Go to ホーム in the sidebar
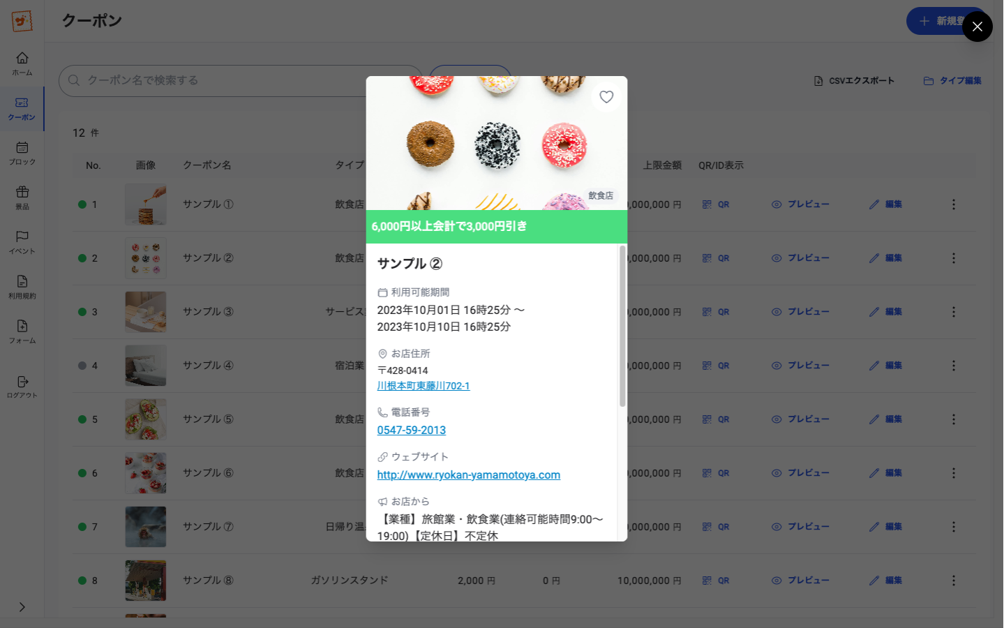This screenshot has height=628, width=1004. tap(22, 63)
